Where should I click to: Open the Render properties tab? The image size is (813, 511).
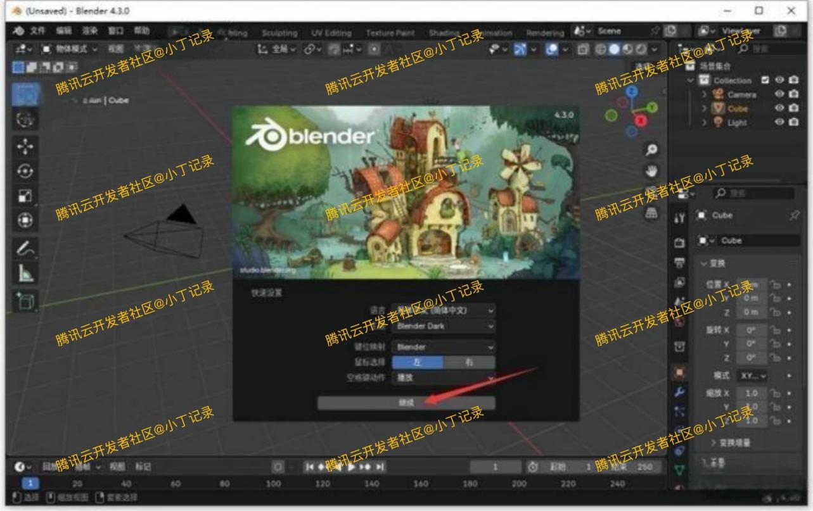click(x=679, y=242)
